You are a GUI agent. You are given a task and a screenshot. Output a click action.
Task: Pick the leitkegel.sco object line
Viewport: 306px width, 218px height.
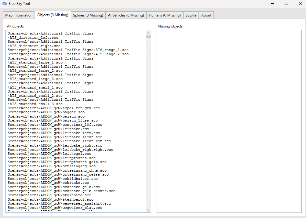49,154
